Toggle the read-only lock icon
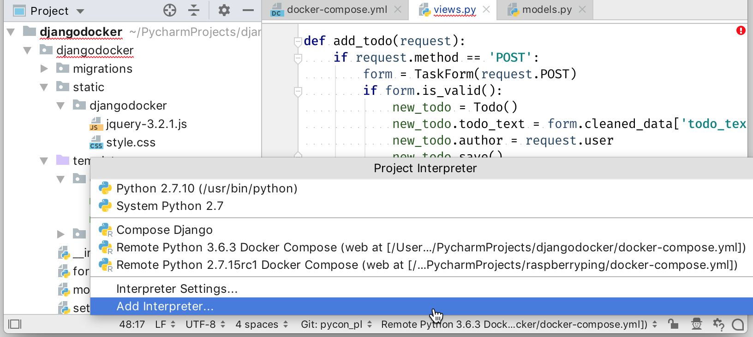The width and height of the screenshot is (753, 337). pyautogui.click(x=674, y=324)
